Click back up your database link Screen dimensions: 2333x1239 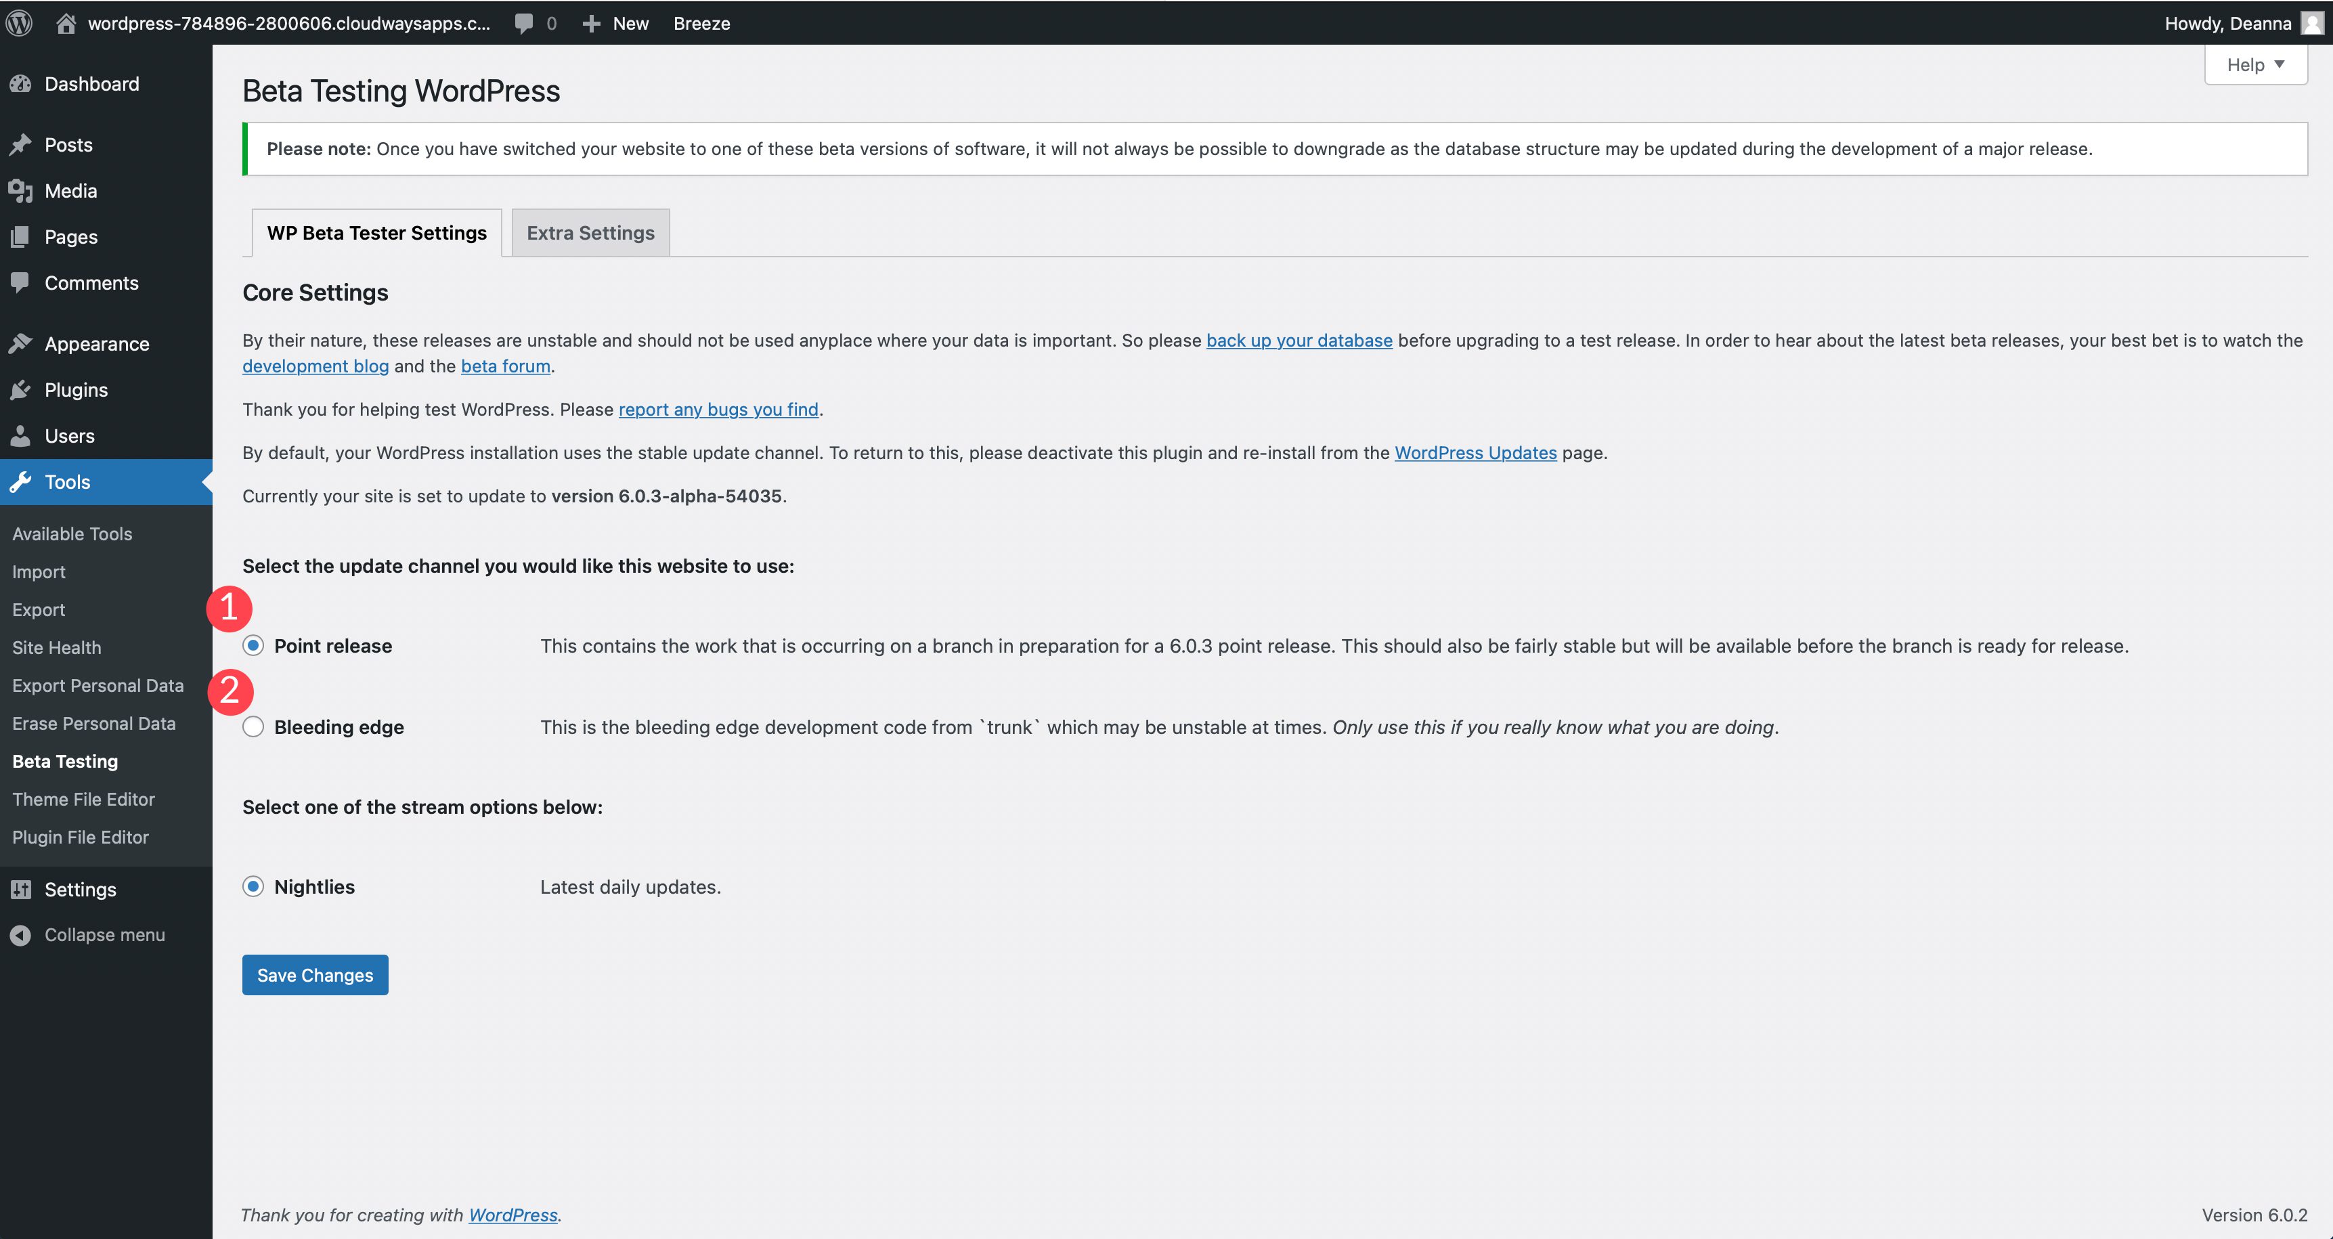click(x=1296, y=339)
